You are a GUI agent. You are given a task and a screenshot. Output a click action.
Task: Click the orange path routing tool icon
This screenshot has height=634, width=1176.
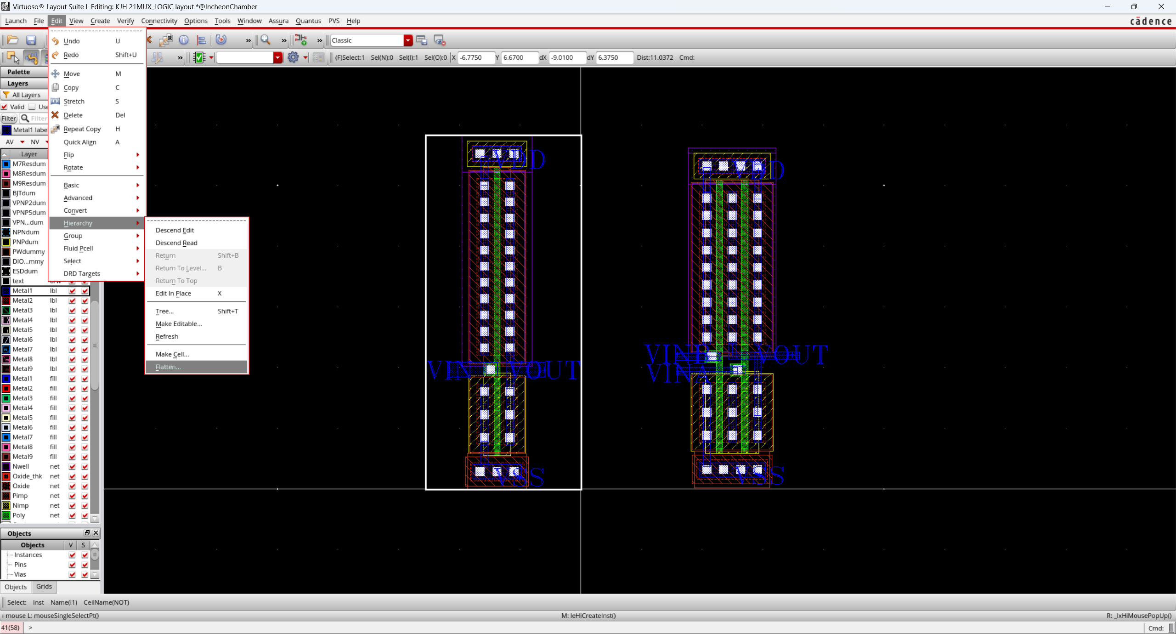point(31,57)
